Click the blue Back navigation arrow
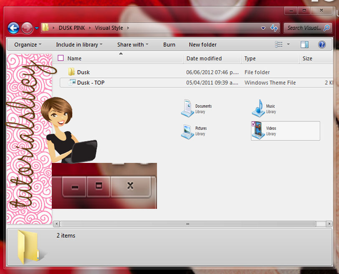Viewport: 339px width, 274px height. coord(13,28)
